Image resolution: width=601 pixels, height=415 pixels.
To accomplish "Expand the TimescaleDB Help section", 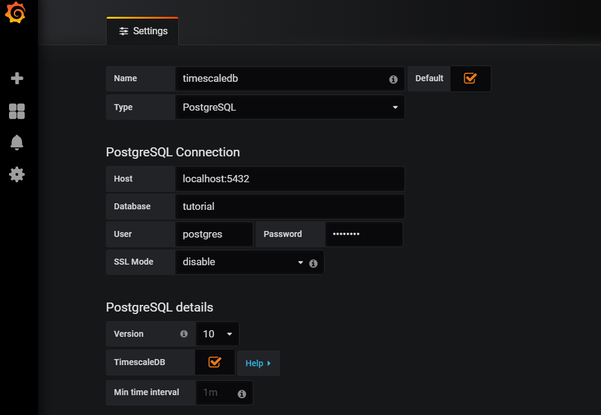I will pyautogui.click(x=259, y=363).
